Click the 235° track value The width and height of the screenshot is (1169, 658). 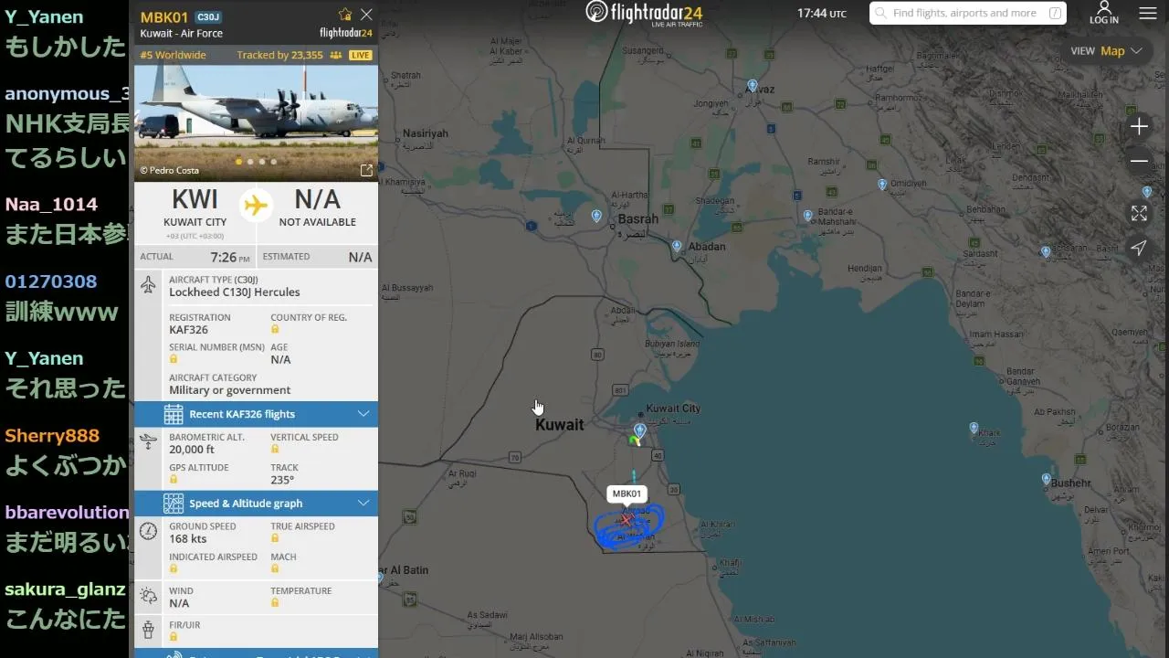pyautogui.click(x=282, y=480)
